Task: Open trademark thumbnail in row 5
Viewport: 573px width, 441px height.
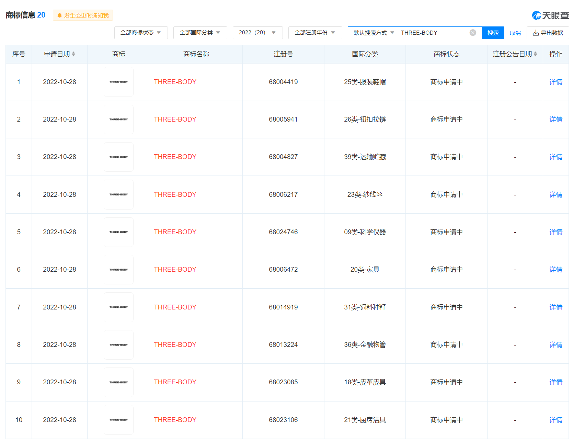Action: pyautogui.click(x=118, y=232)
